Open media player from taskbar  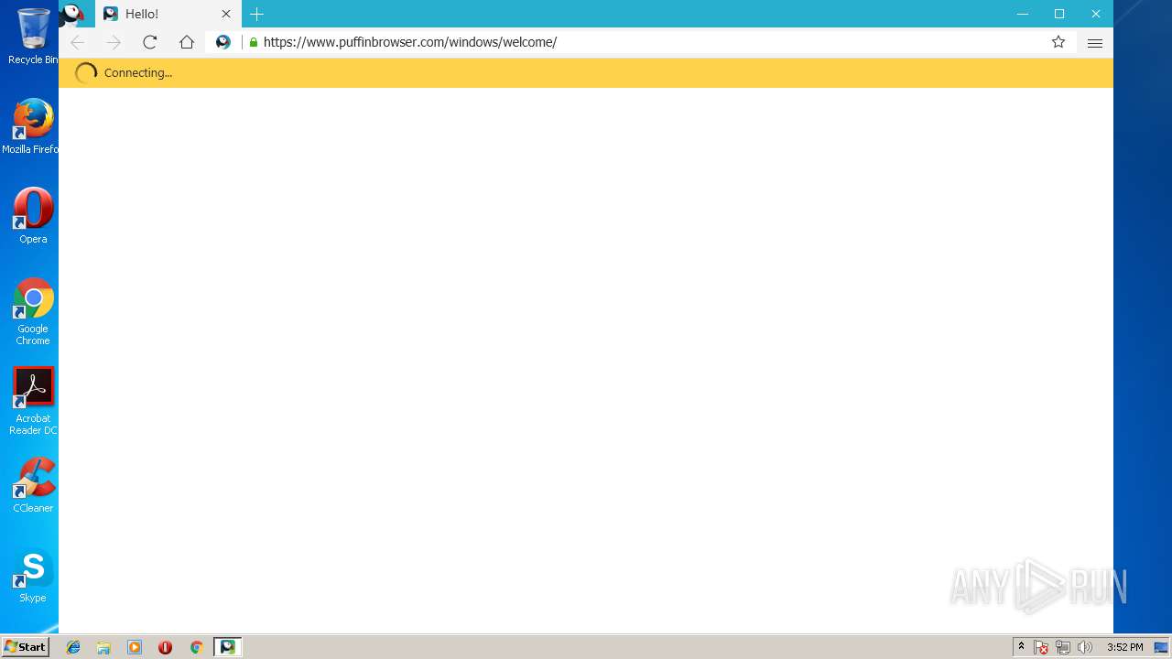[135, 647]
